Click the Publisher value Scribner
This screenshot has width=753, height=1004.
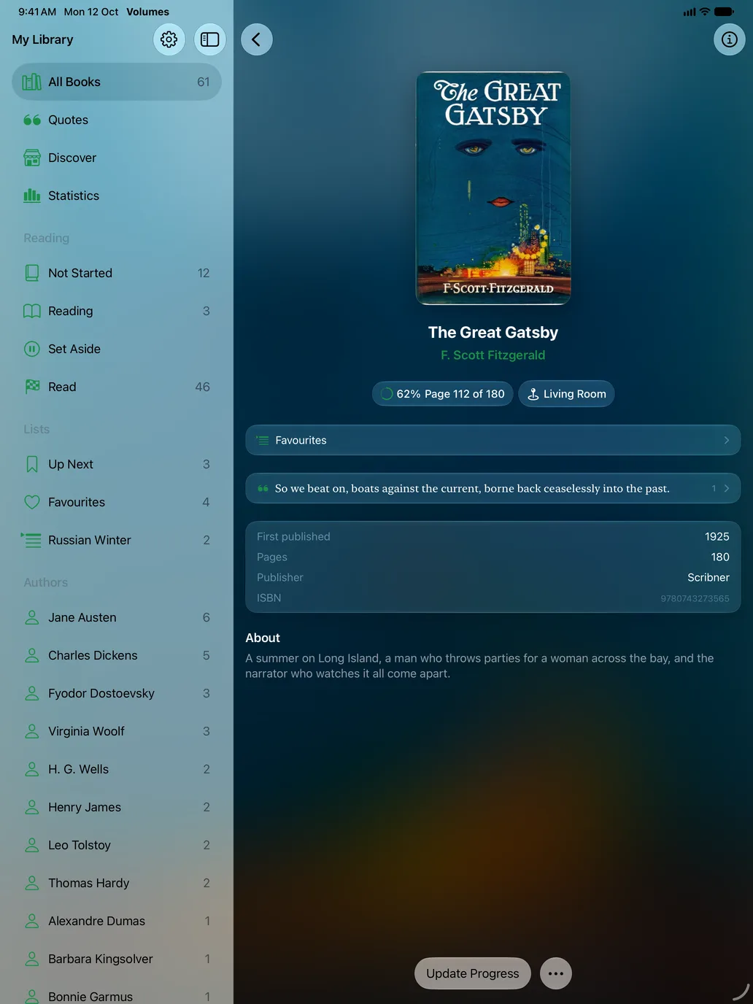click(708, 577)
